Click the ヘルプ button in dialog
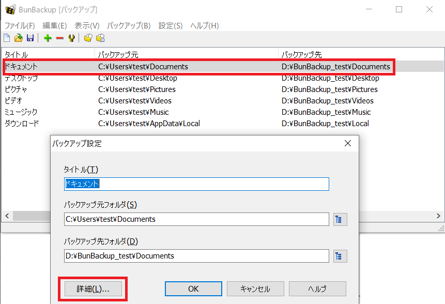 (x=317, y=288)
